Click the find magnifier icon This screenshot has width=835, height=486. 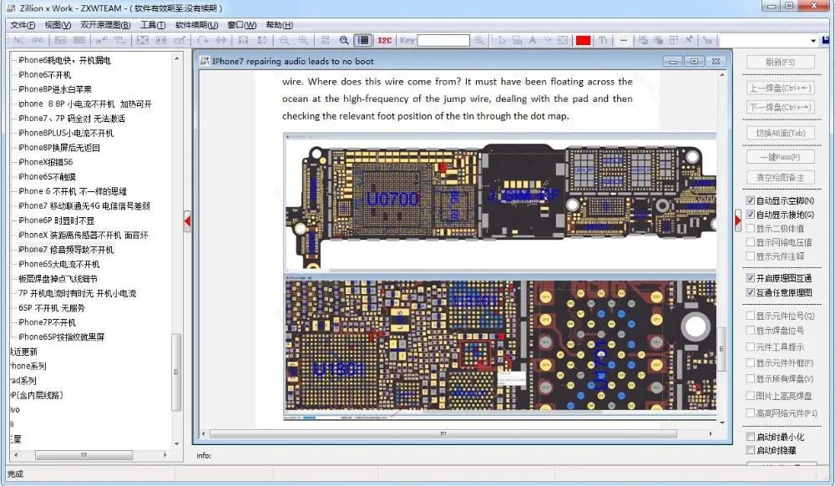344,40
